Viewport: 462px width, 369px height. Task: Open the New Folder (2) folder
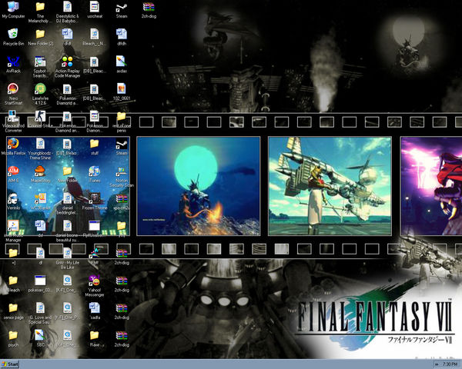pos(40,37)
